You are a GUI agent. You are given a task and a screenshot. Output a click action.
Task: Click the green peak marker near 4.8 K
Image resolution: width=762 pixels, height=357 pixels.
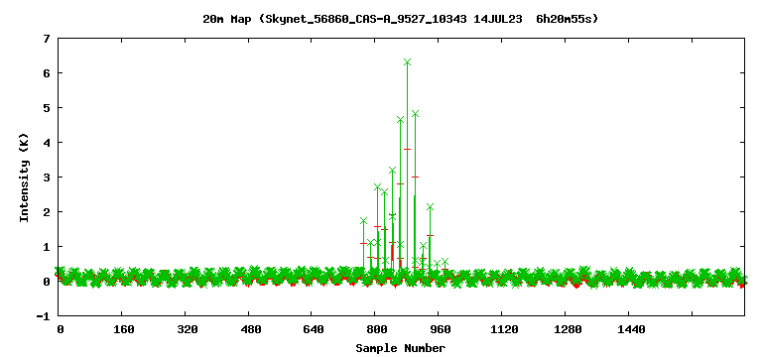(415, 114)
